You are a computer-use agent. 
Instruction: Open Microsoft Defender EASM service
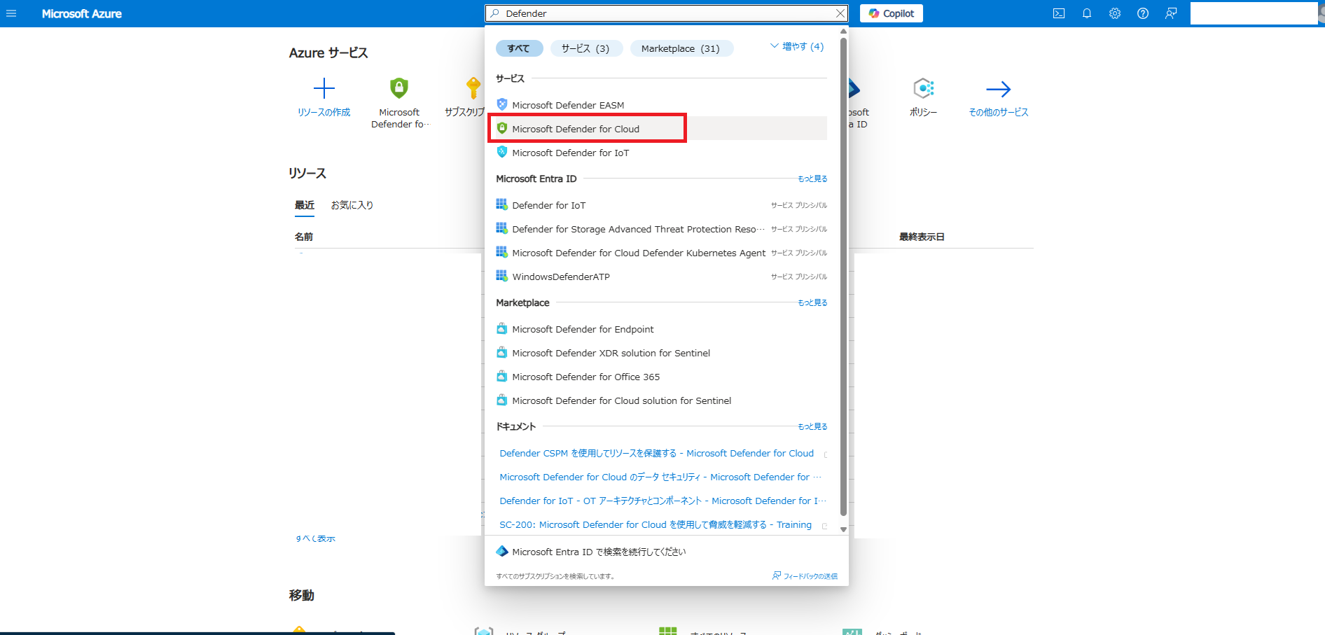click(661, 105)
